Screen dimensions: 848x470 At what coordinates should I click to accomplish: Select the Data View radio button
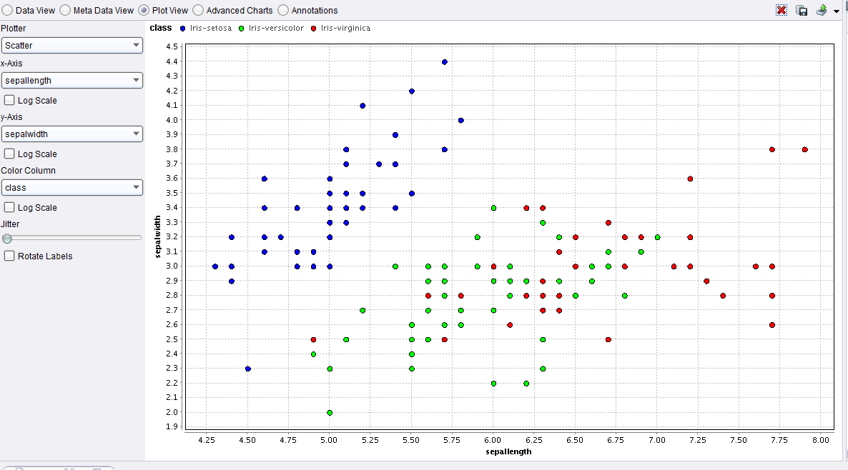[x=7, y=10]
